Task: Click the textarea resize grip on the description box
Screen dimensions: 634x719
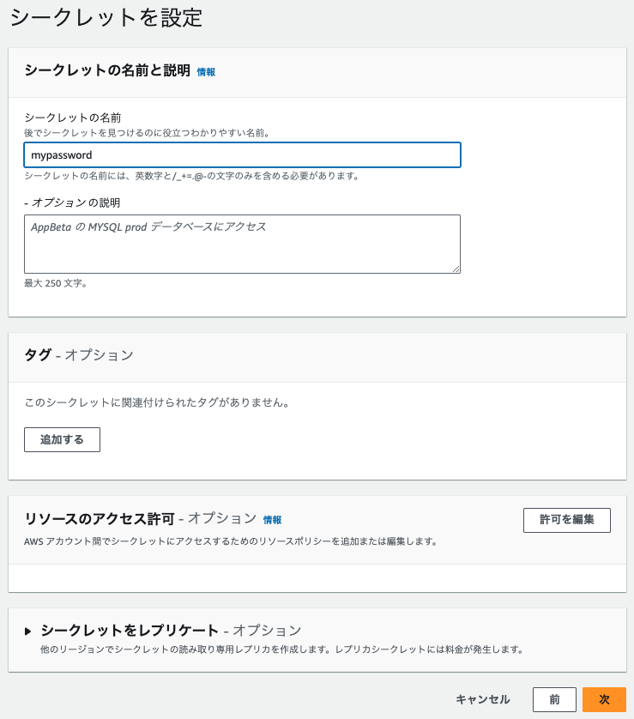Action: click(x=456, y=268)
